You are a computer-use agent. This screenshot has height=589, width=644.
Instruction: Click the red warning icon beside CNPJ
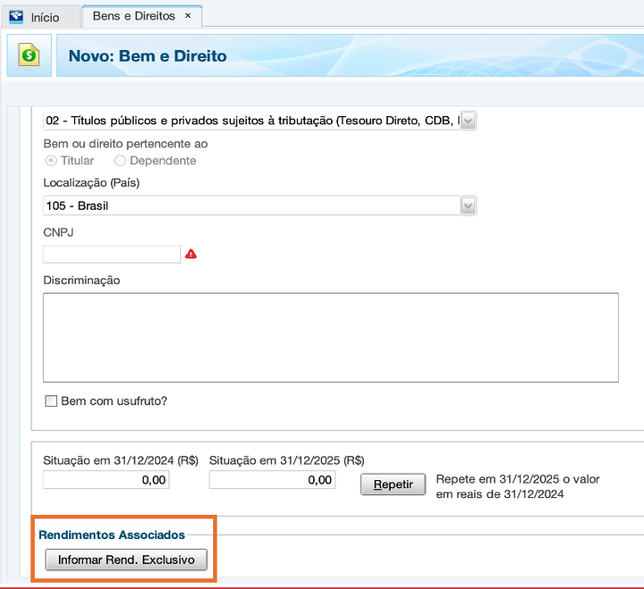pyautogui.click(x=191, y=254)
